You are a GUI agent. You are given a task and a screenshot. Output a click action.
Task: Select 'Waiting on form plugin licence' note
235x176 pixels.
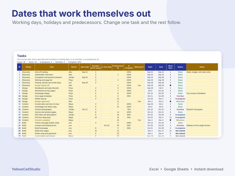(x=198, y=126)
